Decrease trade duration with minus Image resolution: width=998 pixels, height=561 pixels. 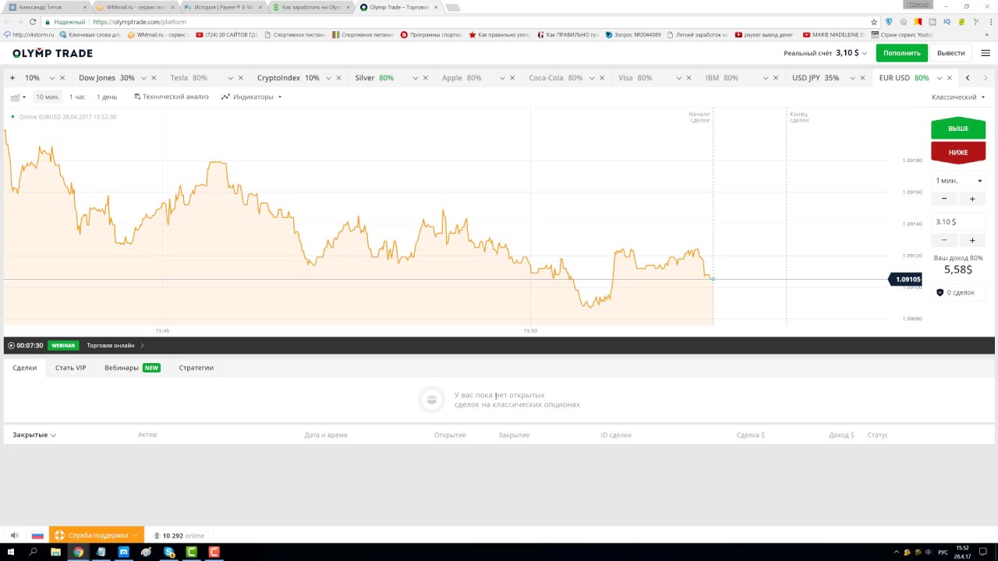click(944, 199)
